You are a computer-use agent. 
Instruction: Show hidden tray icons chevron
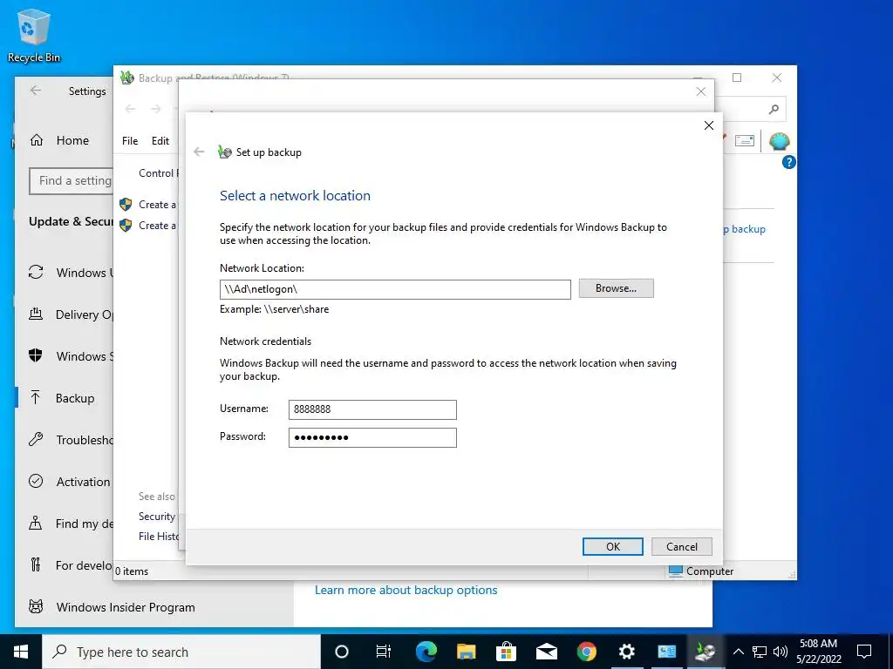(738, 652)
